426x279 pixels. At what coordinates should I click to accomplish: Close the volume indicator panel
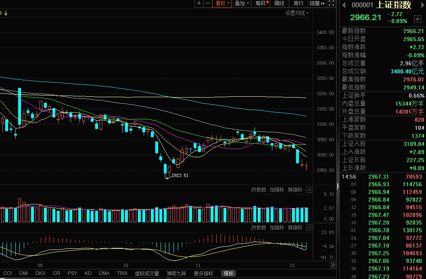(x=309, y=190)
